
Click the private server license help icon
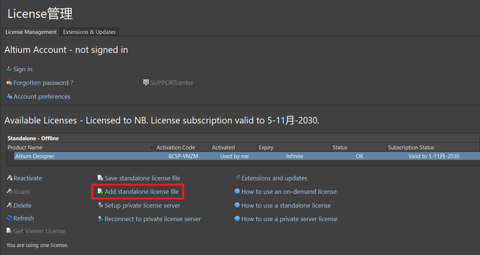pyautogui.click(x=237, y=218)
